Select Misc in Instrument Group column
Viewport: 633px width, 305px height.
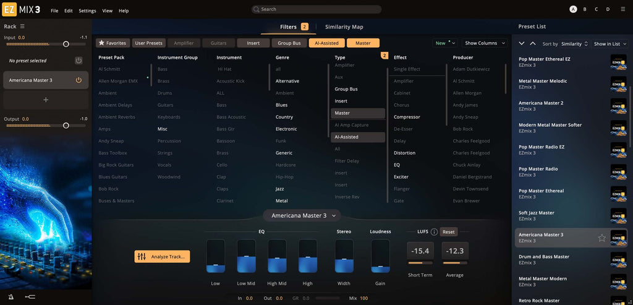pyautogui.click(x=163, y=129)
